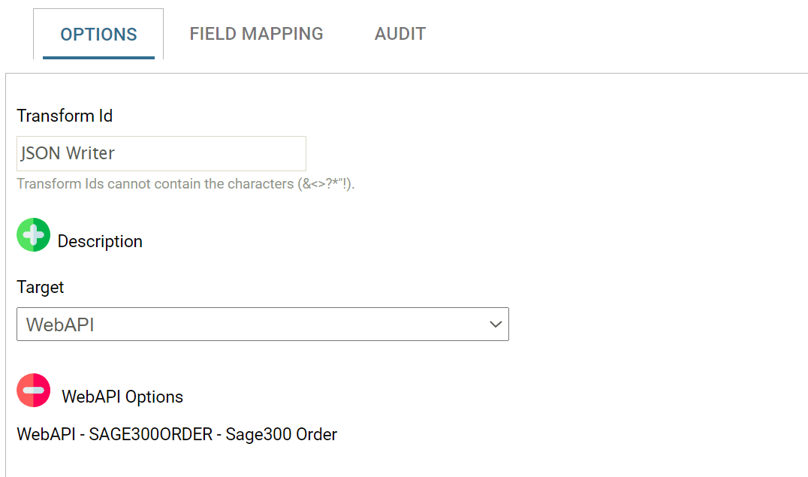Click the Transform Ids character restriction hint
The height and width of the screenshot is (477, 808).
[x=185, y=184]
